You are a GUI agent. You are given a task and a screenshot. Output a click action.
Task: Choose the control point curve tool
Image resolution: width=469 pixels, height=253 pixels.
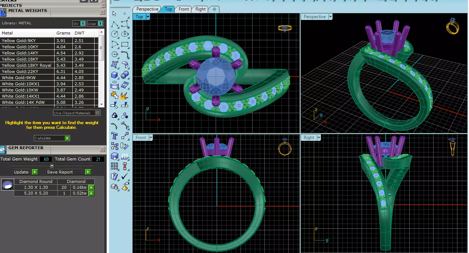coord(125,24)
